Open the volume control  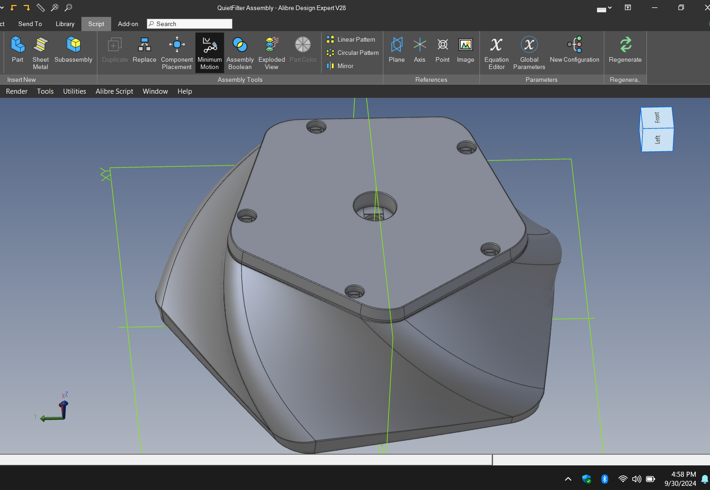tap(636, 479)
